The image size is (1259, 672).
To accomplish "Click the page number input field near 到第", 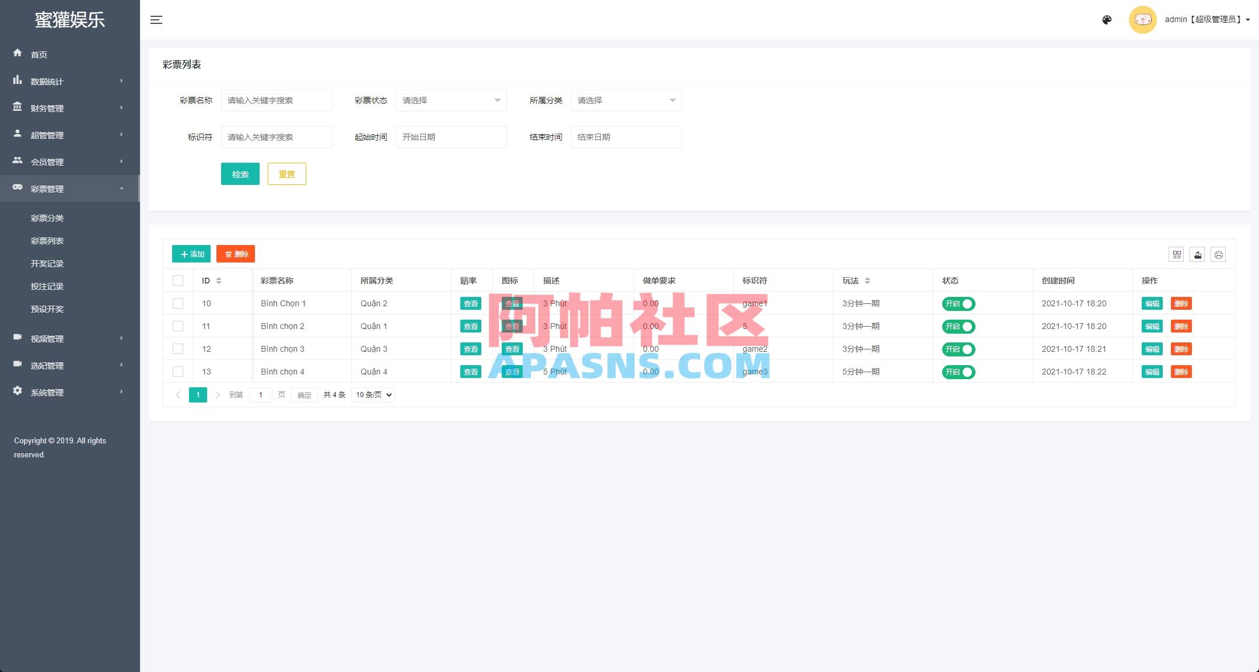I will 260,394.
